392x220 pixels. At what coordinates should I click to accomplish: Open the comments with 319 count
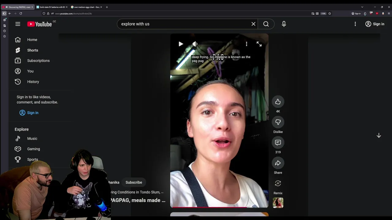click(278, 142)
